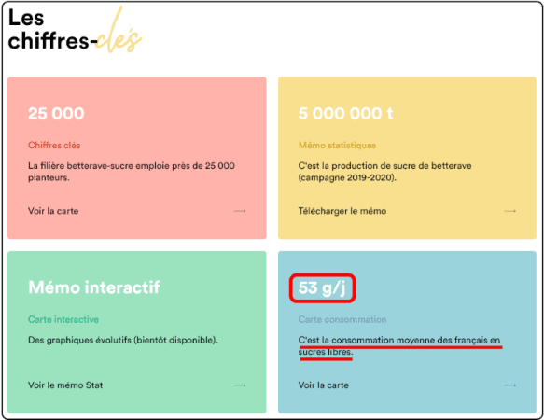
Task: Select the Carte consommation label
Action: (342, 319)
